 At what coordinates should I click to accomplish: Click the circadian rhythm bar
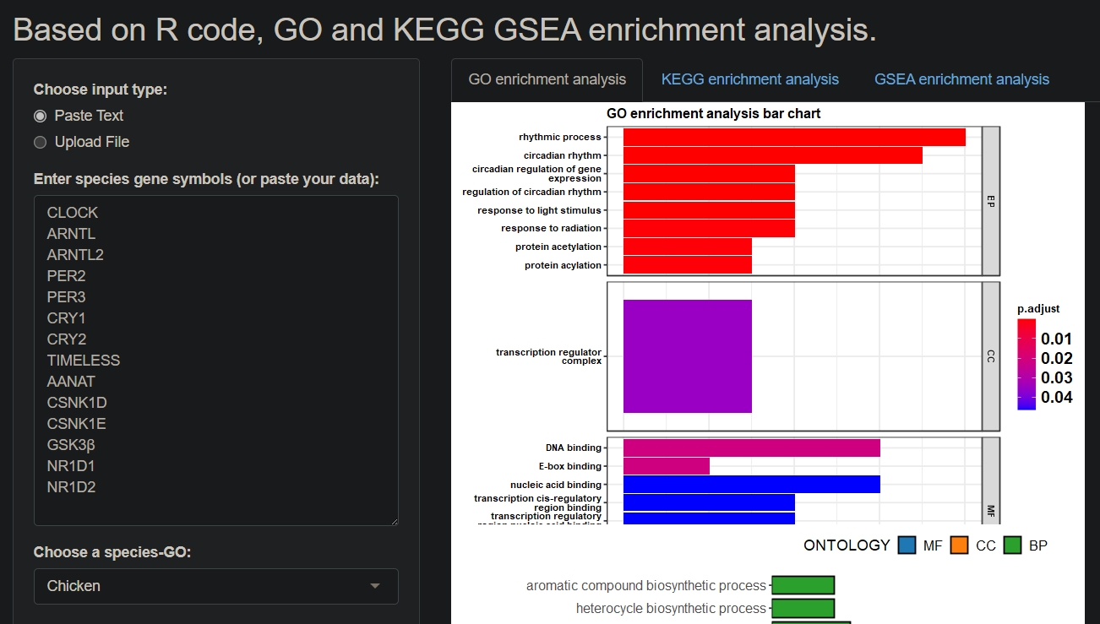772,155
